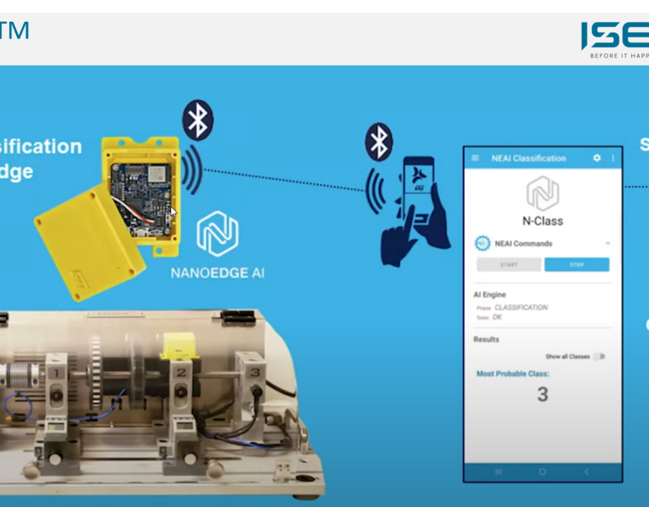Click the NEAI Commands label text
The width and height of the screenshot is (649, 507).
coord(523,243)
